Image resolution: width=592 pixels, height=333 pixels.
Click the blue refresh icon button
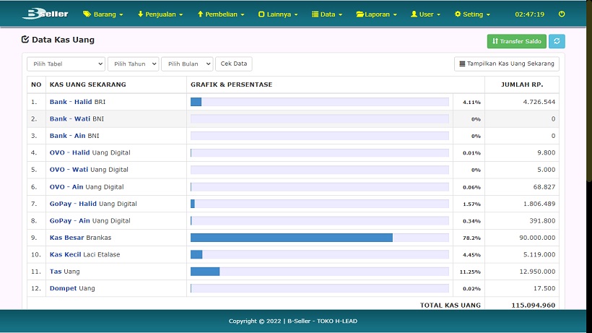[557, 41]
